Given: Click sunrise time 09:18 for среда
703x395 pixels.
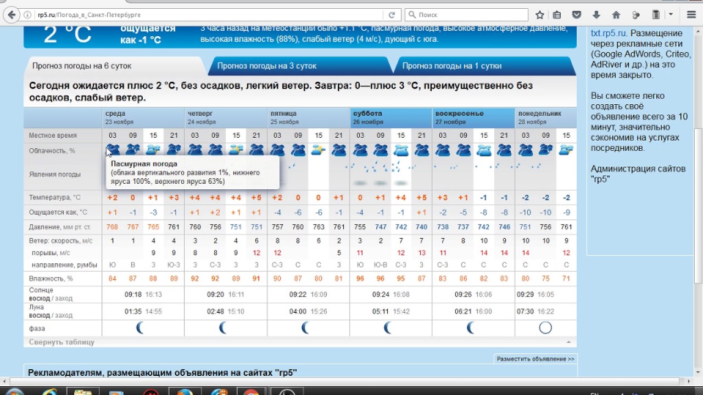Looking at the screenshot, I should coord(133,295).
